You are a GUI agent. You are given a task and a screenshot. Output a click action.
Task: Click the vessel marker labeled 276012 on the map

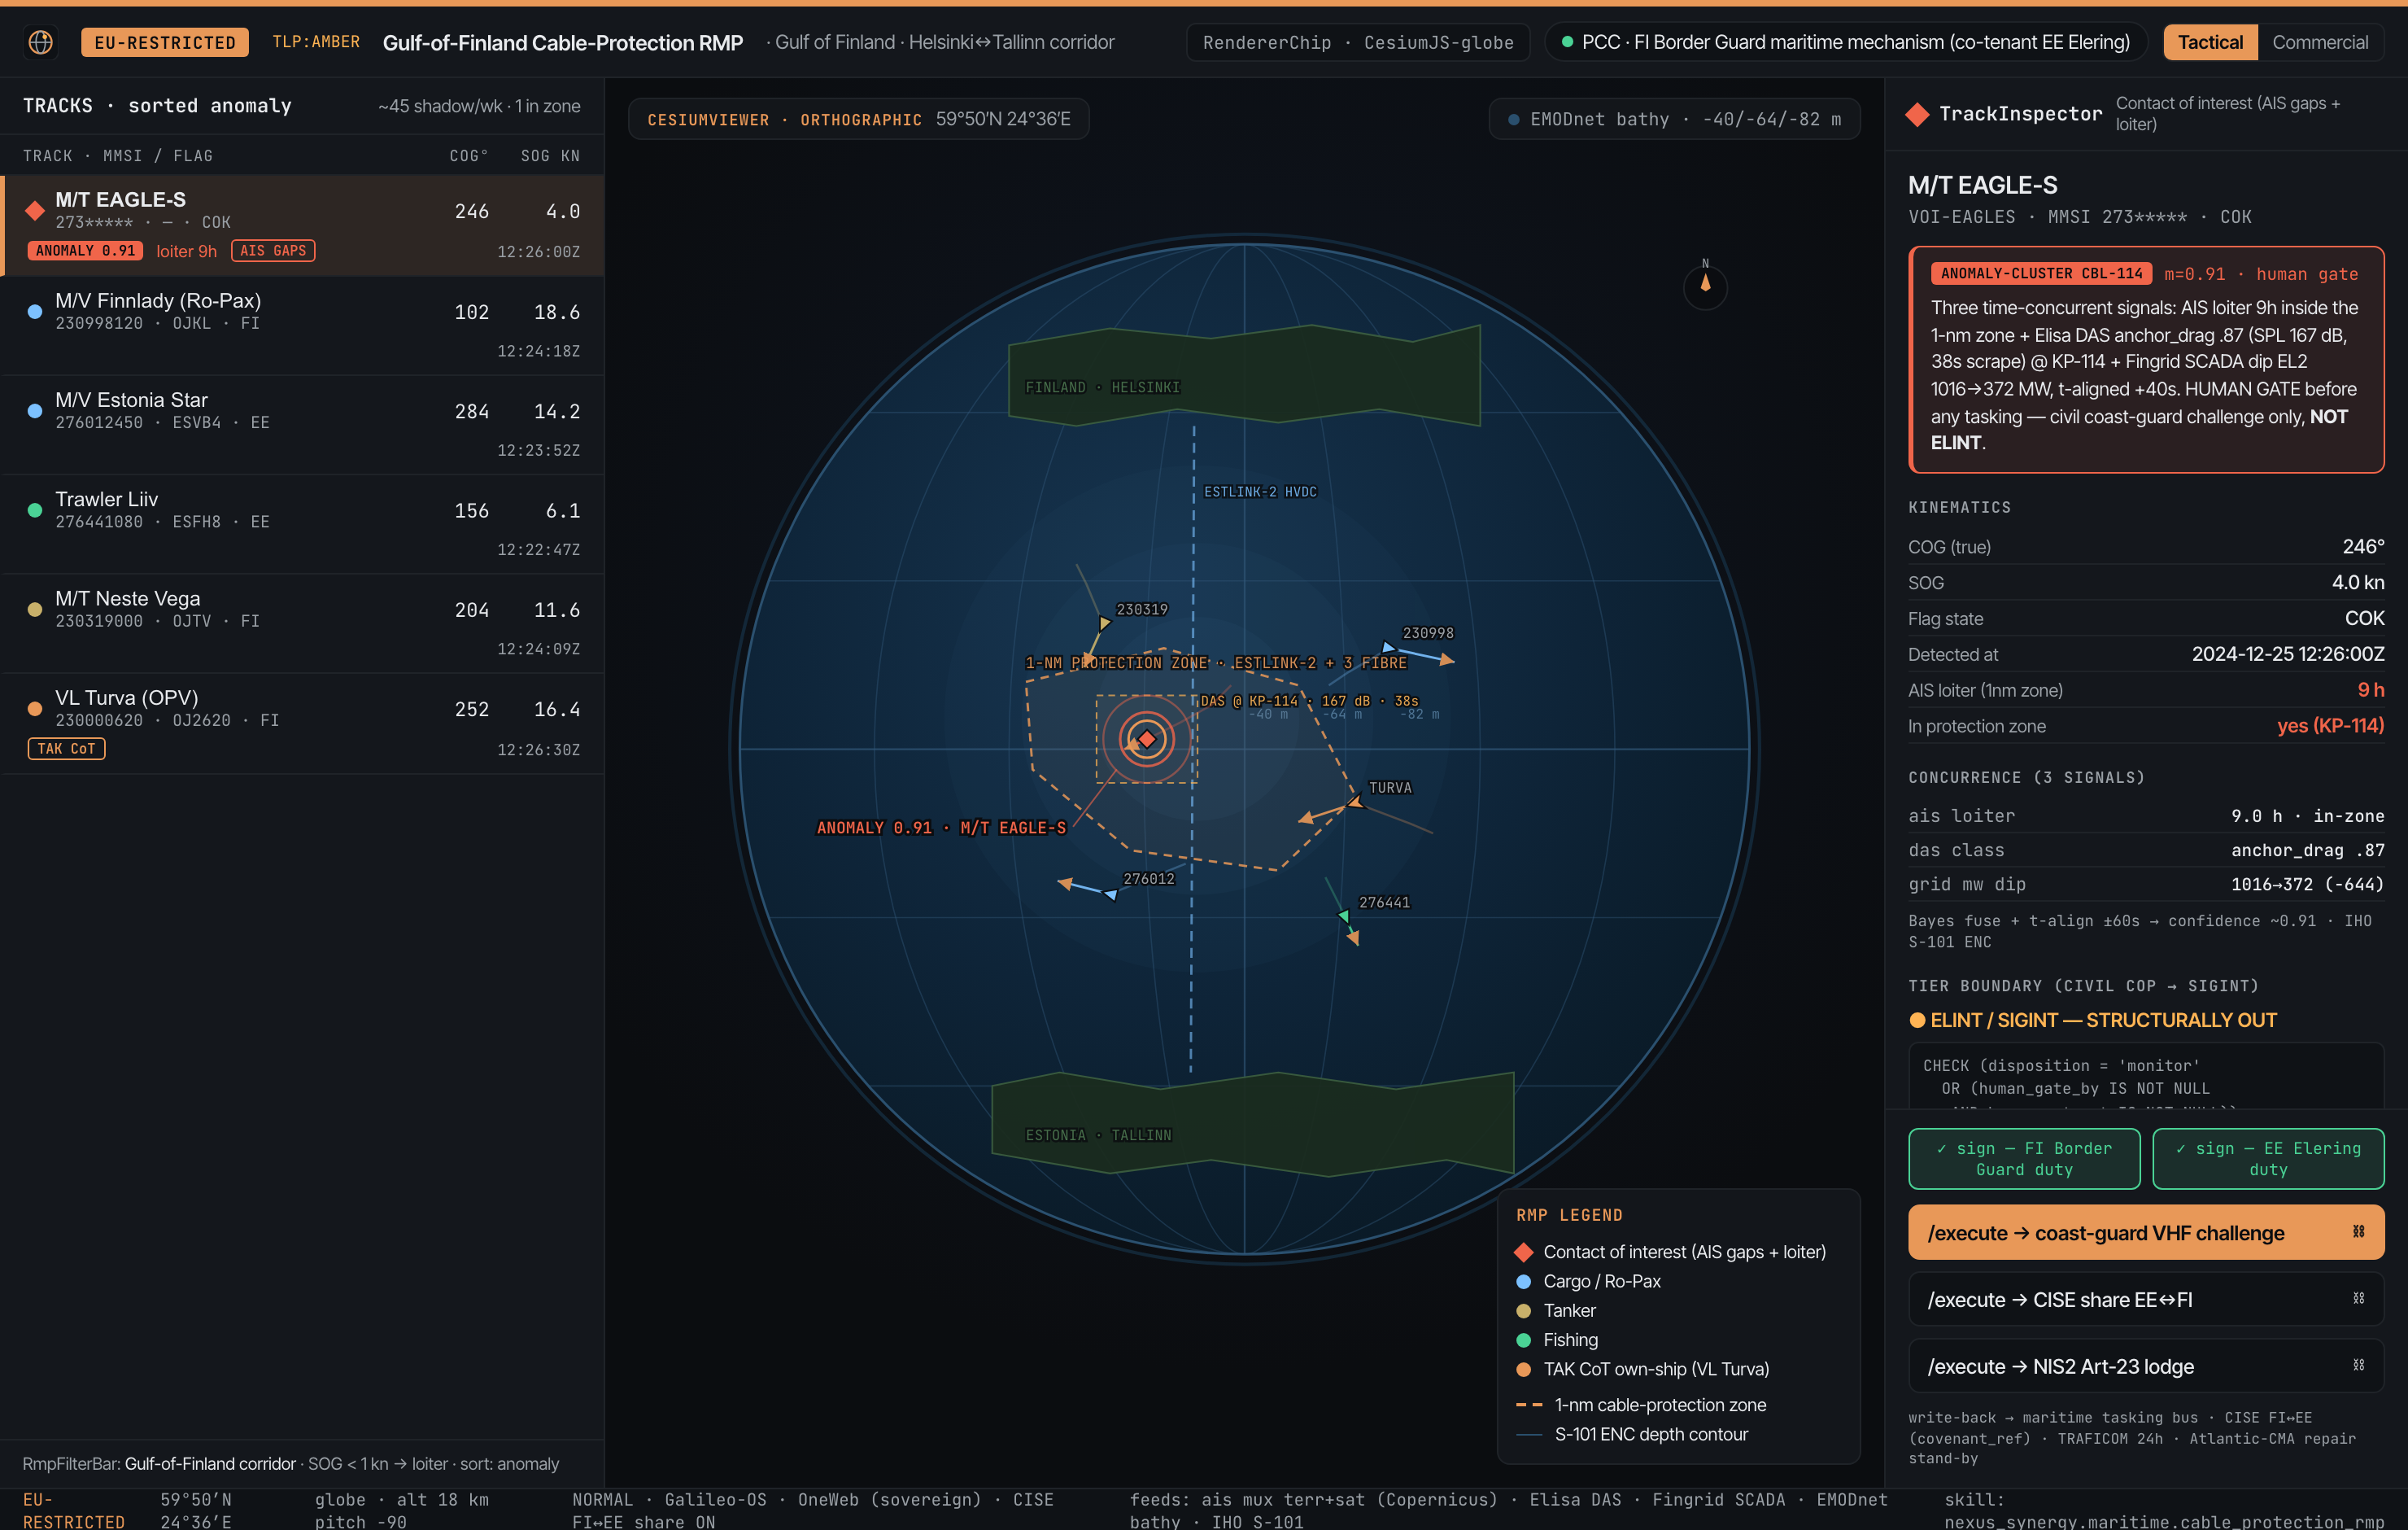coord(1111,894)
